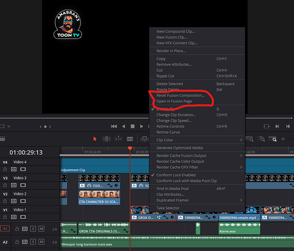Click the Custom Zoom icon

pyautogui.click(x=272, y=139)
